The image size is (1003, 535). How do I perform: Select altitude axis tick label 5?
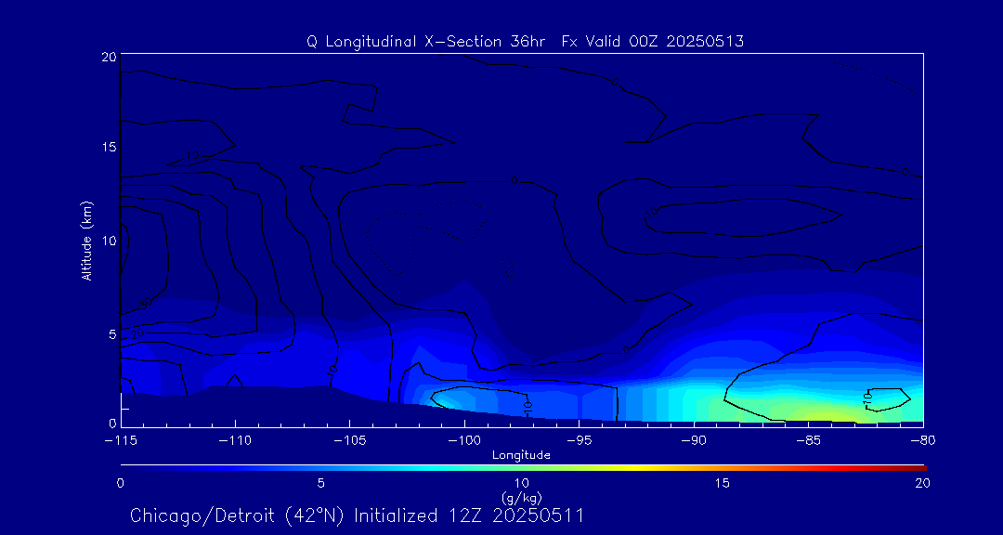(111, 334)
